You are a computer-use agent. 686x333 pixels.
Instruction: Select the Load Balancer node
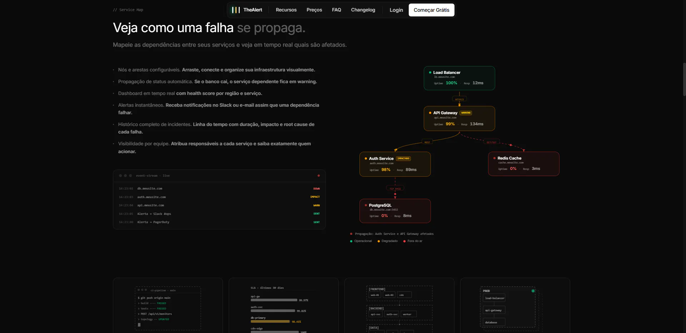[459, 78]
